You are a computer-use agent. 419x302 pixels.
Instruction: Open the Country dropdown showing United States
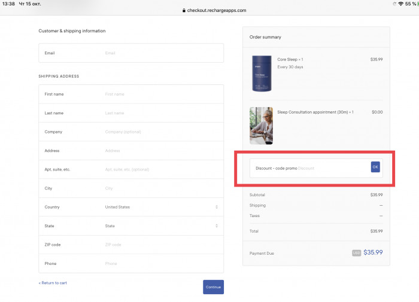131,207
